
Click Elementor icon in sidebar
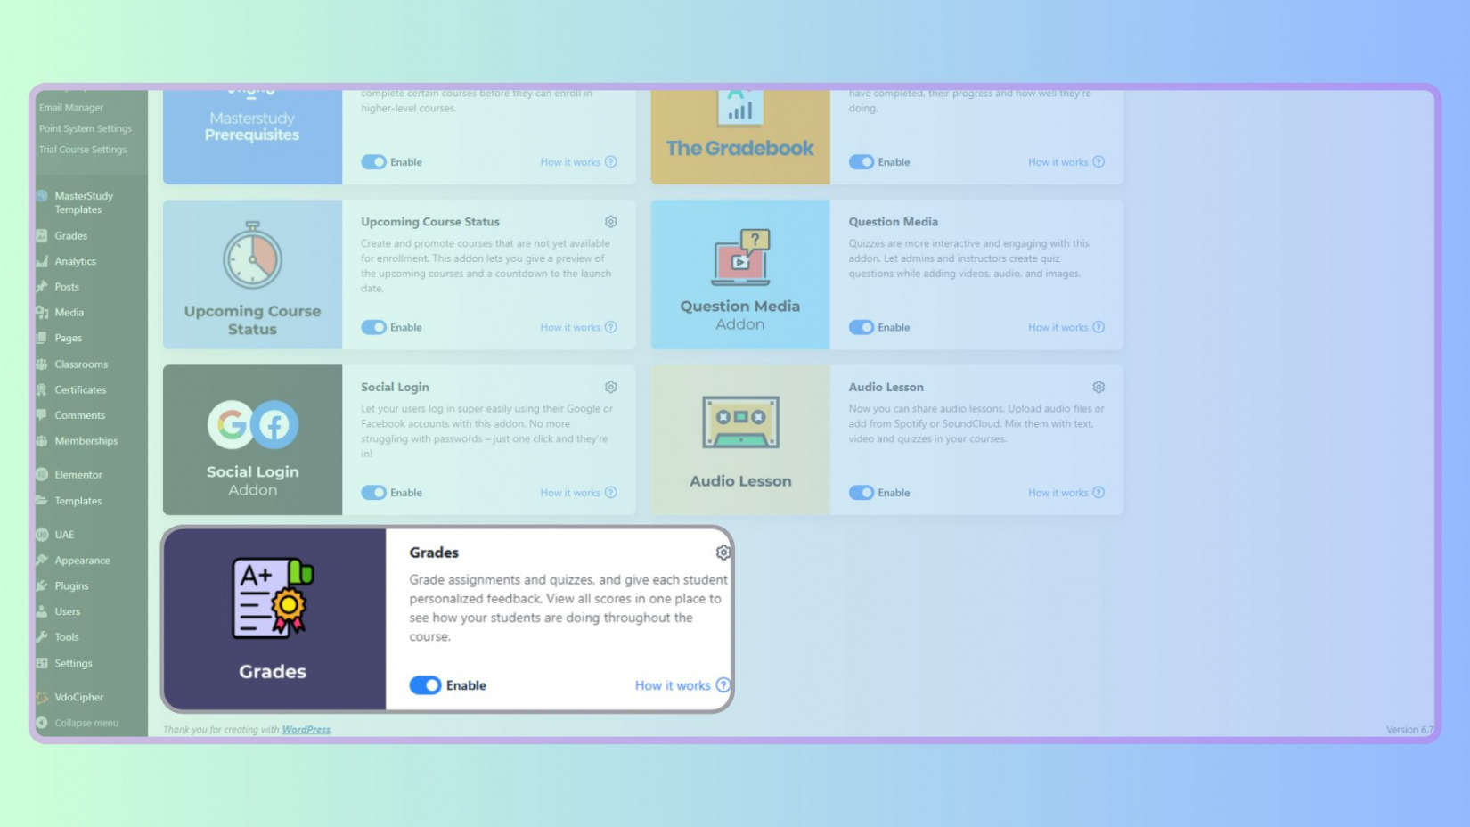[x=42, y=475]
